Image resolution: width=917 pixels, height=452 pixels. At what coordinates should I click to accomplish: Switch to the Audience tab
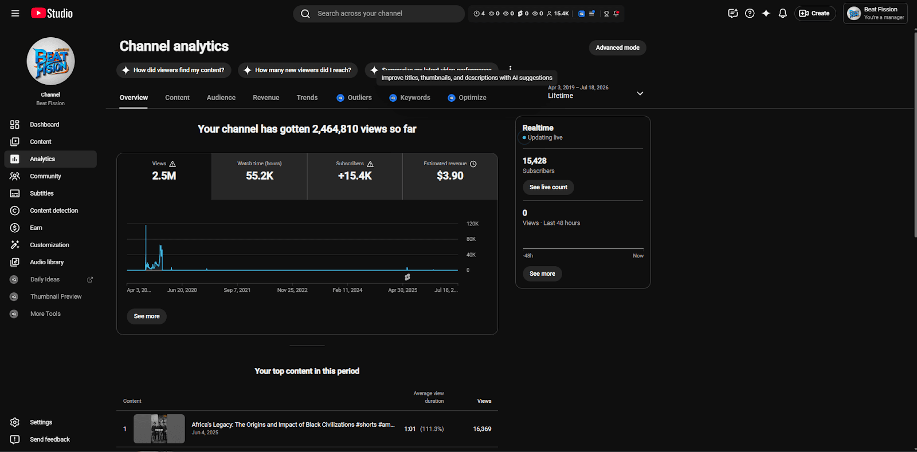point(221,98)
